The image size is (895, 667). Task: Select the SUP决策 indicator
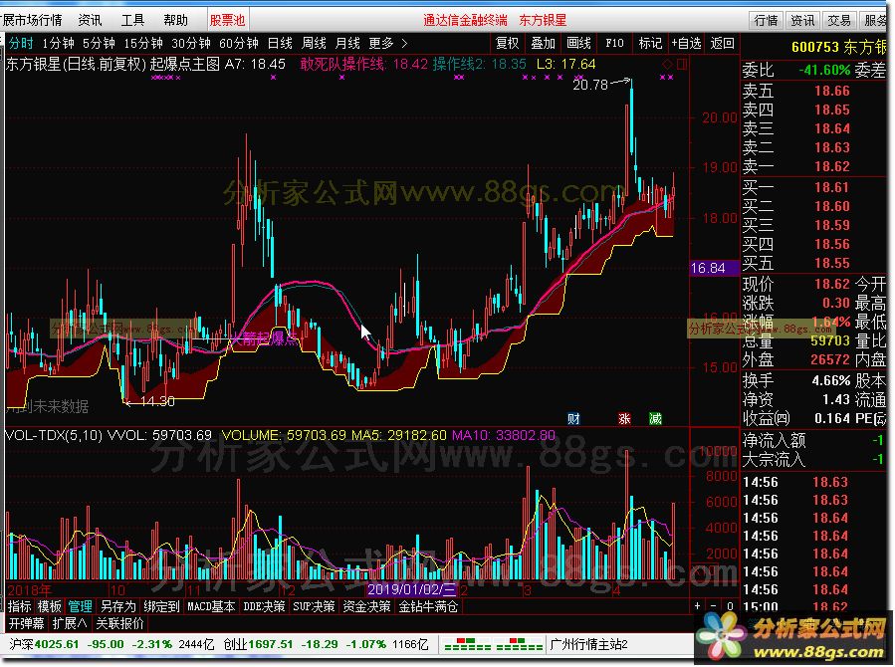(x=314, y=606)
